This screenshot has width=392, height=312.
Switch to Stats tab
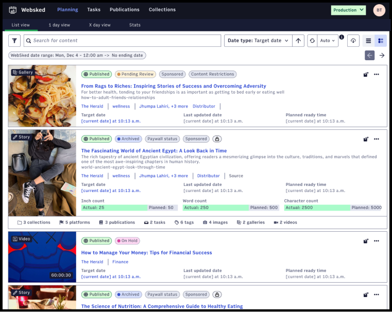click(135, 25)
